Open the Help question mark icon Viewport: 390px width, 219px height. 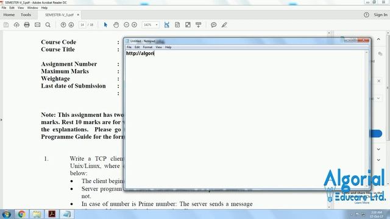(x=366, y=15)
